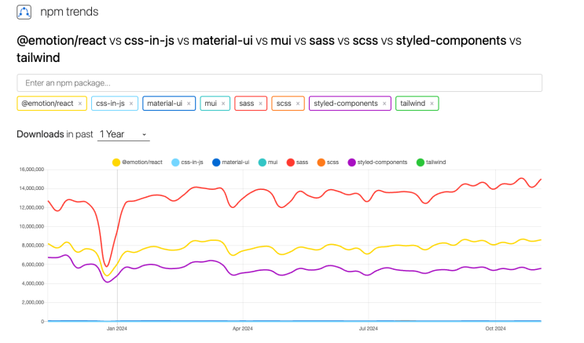The image size is (584, 343).
Task: Open the 1 Year time range dropdown
Action: point(123,134)
